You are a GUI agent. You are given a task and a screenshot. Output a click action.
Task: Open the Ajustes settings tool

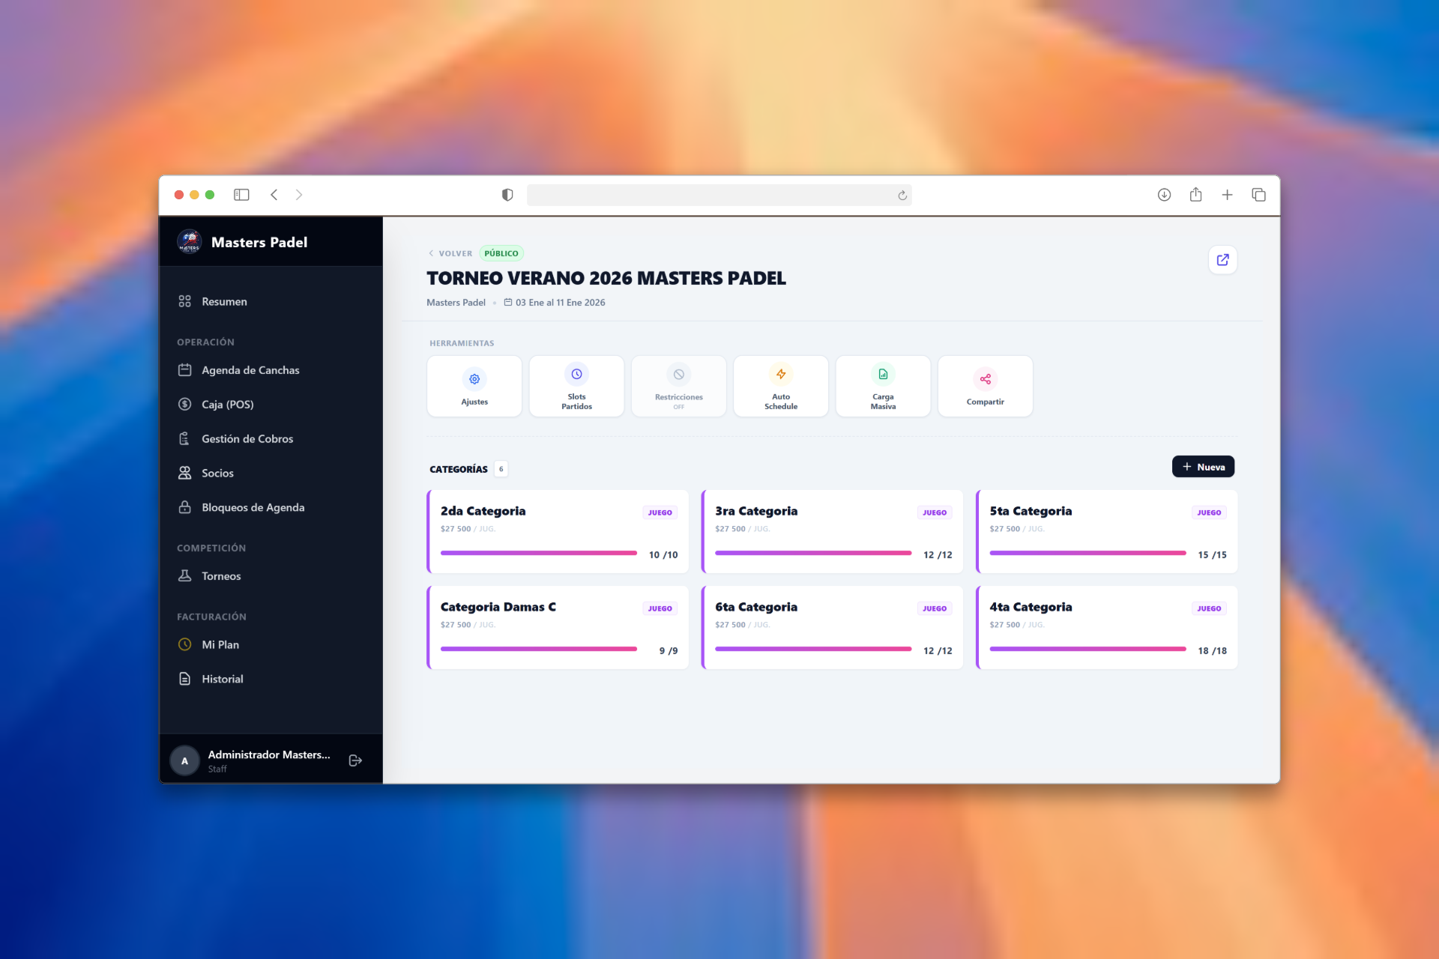click(474, 387)
